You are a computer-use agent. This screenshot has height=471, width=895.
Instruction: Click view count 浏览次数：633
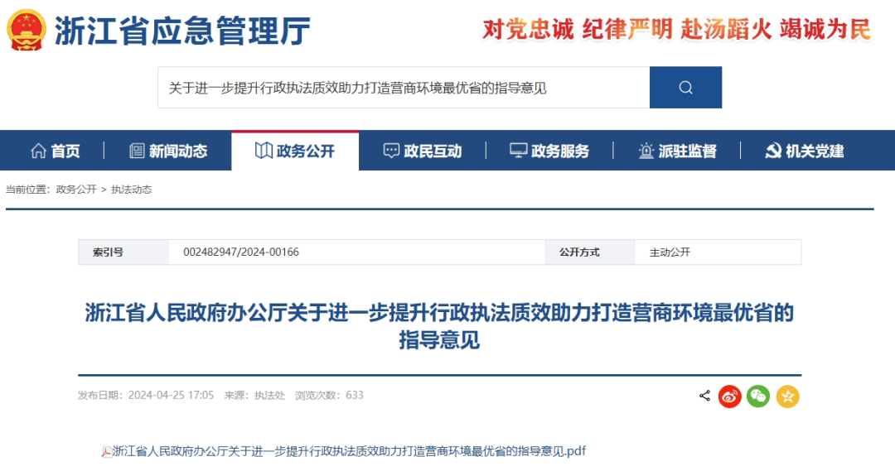329,395
